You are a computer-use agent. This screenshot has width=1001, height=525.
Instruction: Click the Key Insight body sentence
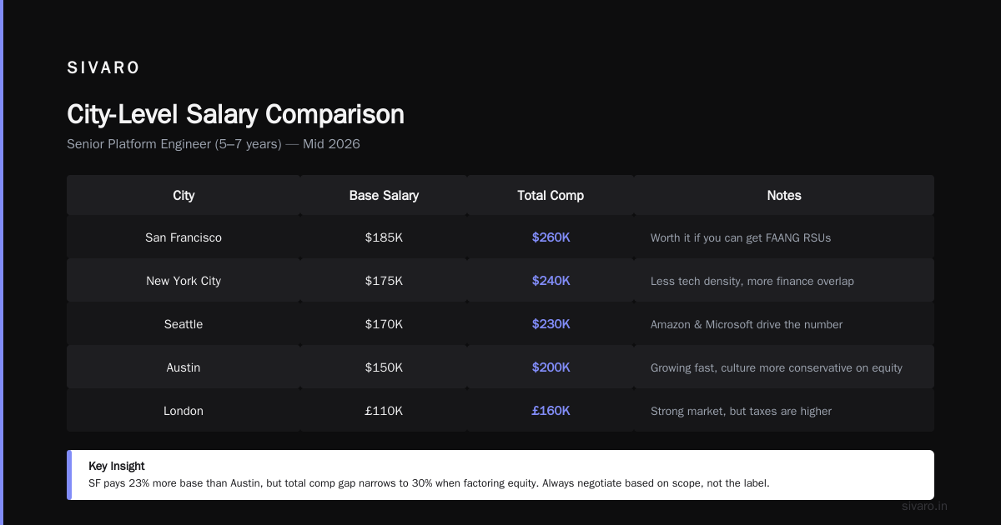pyautogui.click(x=429, y=483)
